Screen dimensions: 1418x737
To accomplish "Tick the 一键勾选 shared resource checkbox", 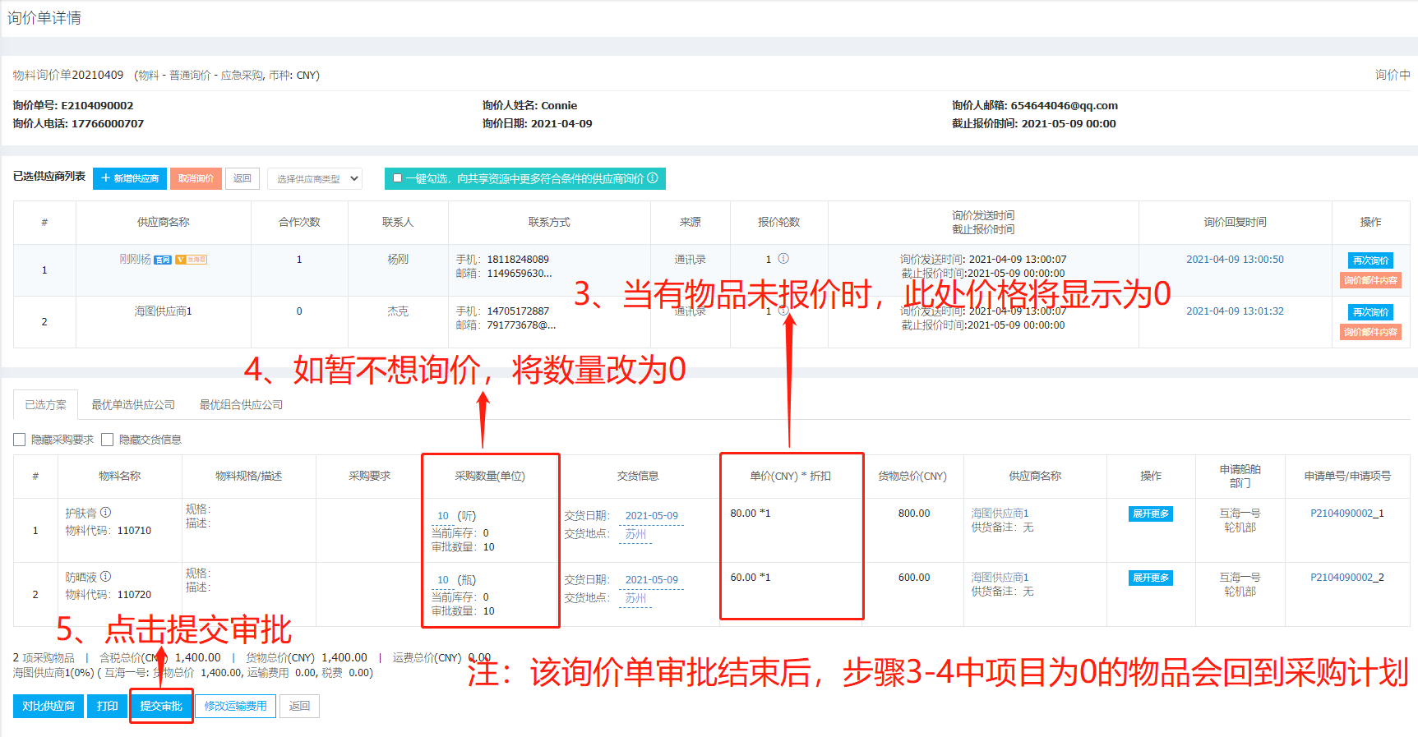I will click(x=398, y=178).
